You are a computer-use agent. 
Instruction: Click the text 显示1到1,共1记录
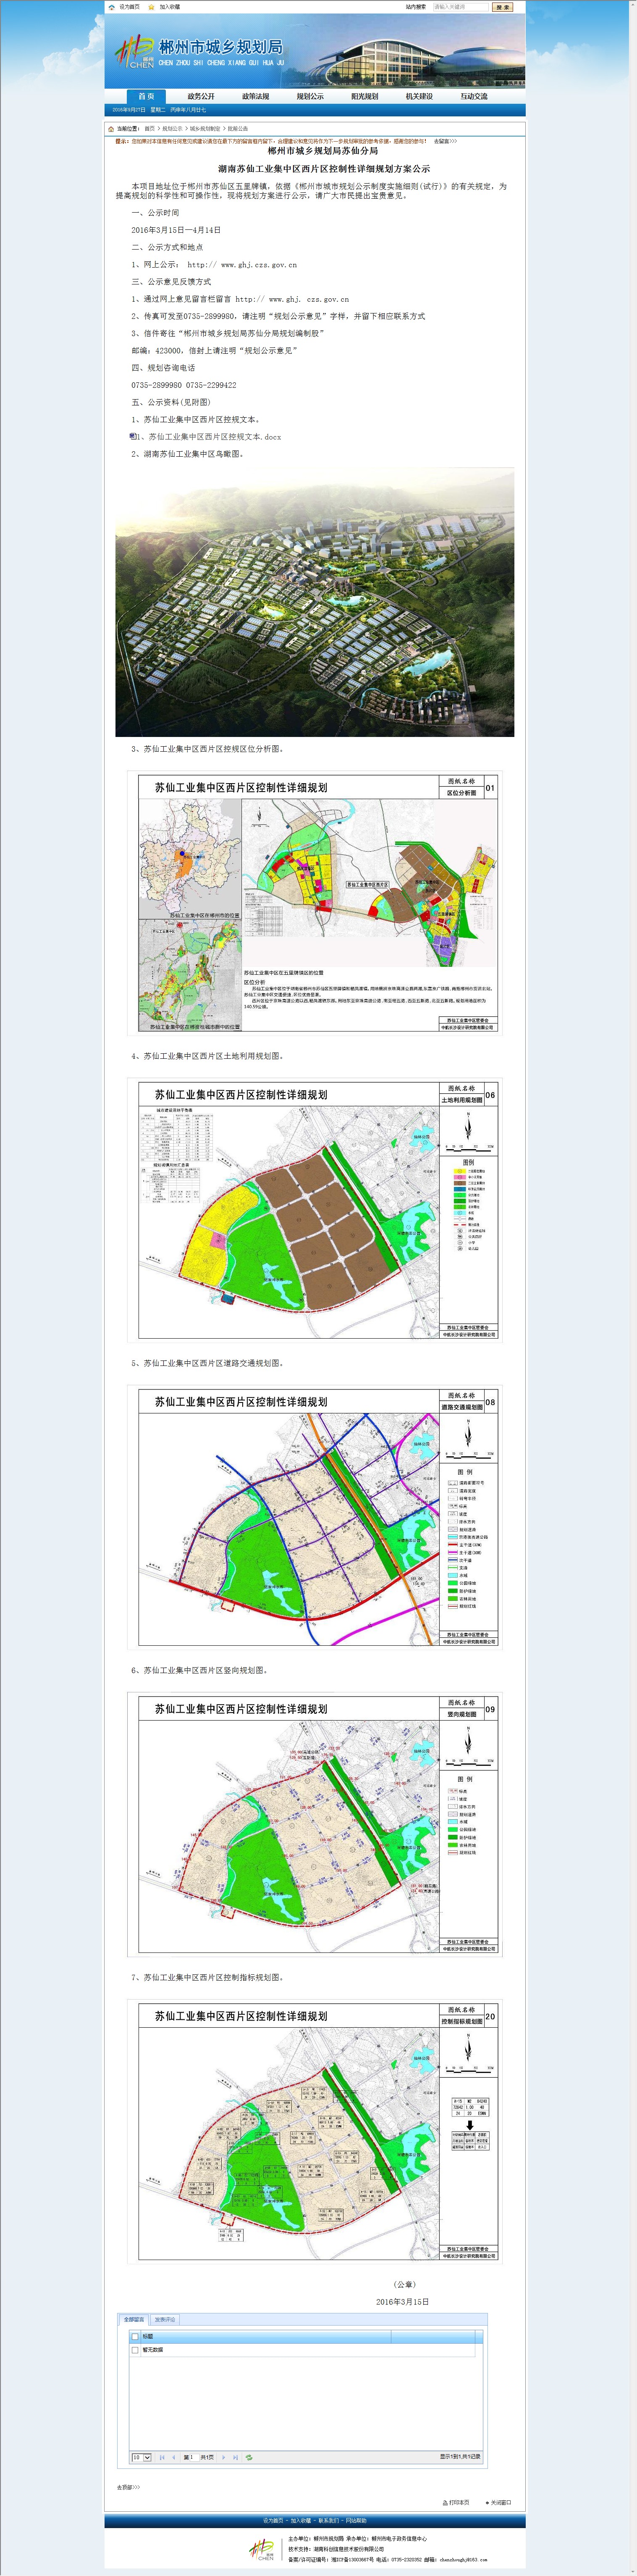pos(460,2457)
